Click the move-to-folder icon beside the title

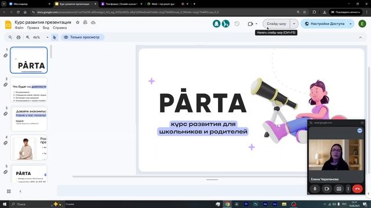(85, 22)
